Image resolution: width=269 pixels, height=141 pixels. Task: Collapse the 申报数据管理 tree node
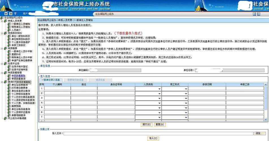(2, 73)
